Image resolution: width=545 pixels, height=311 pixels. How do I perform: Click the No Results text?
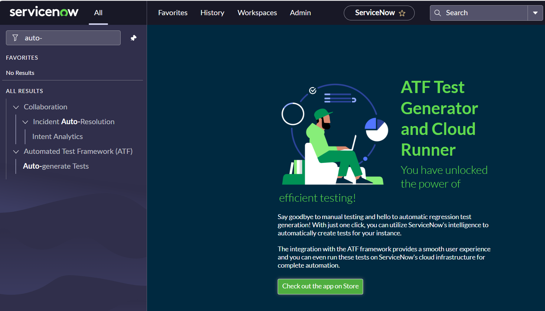point(20,73)
